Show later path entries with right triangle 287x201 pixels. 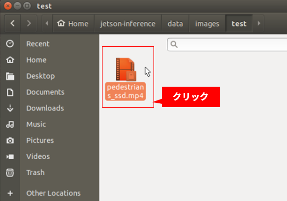[258, 23]
